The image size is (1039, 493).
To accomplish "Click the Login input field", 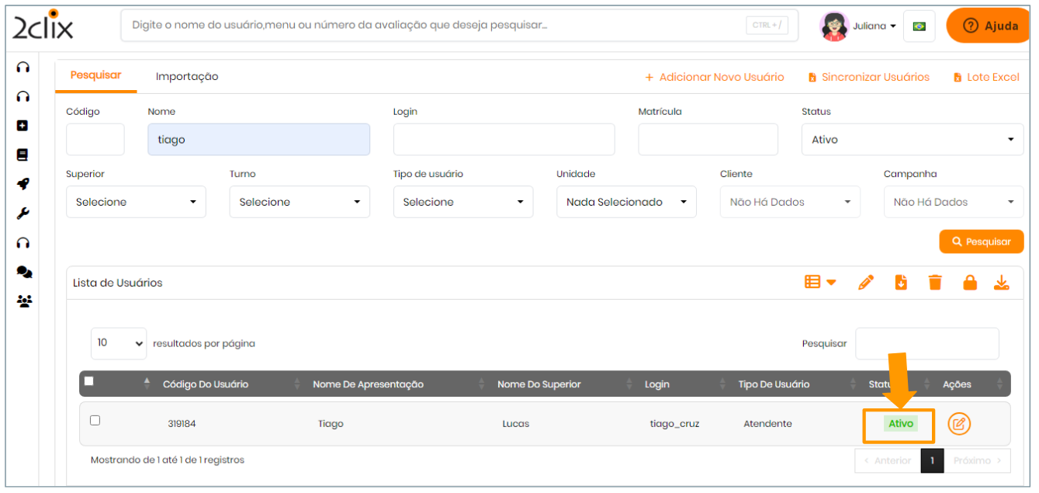I will pos(504,140).
